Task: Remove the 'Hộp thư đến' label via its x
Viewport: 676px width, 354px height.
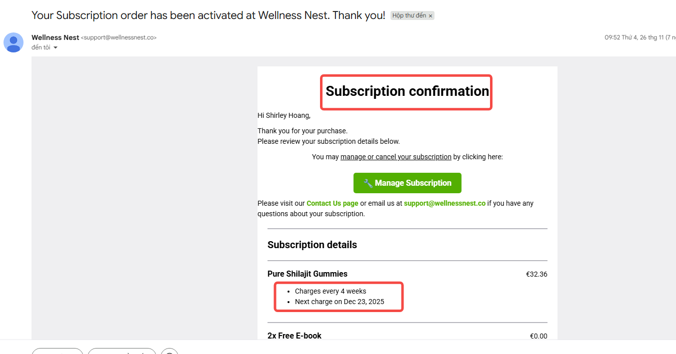Action: (x=430, y=16)
